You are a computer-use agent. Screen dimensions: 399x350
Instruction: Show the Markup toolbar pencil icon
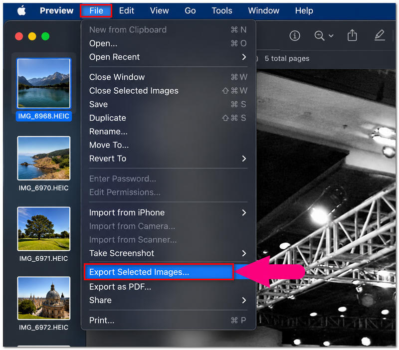(380, 35)
